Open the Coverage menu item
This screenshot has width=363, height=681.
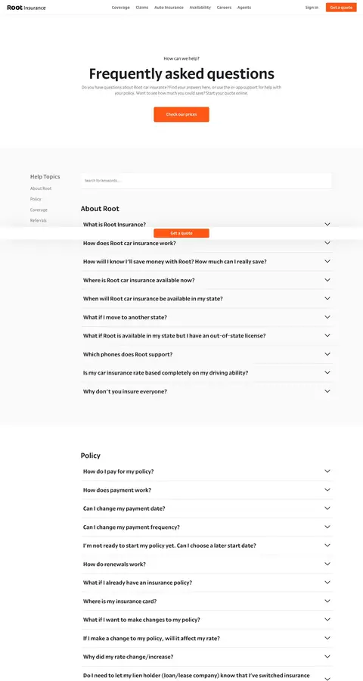point(121,8)
